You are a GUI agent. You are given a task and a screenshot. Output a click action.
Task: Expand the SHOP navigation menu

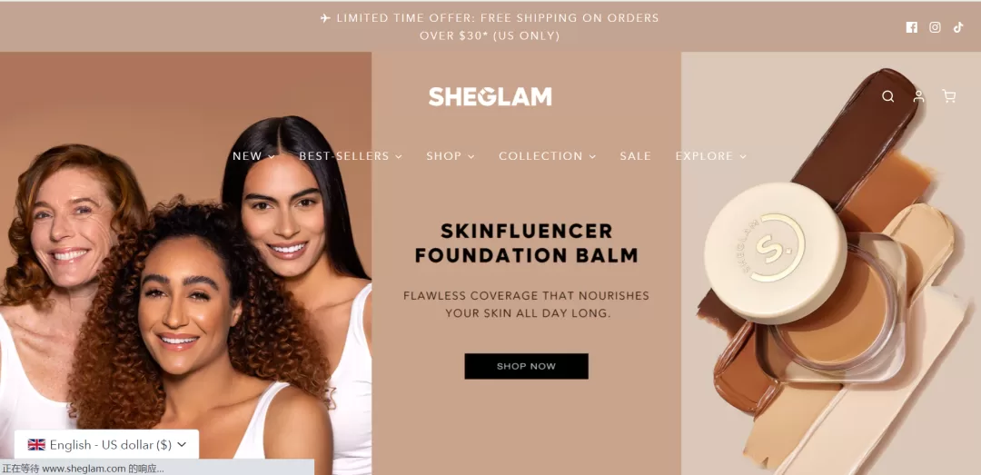point(451,156)
